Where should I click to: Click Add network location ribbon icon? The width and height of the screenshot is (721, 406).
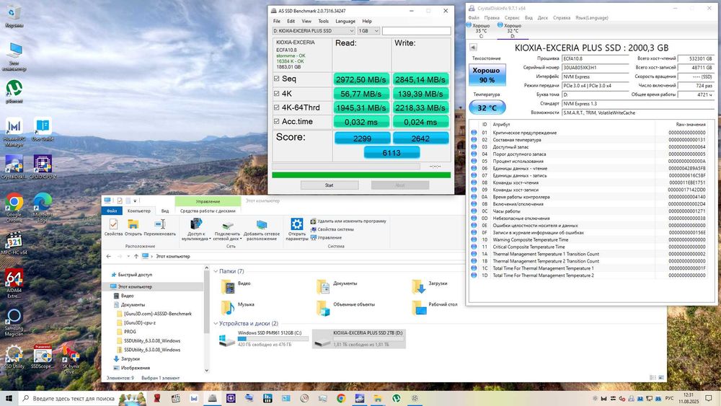[262, 229]
